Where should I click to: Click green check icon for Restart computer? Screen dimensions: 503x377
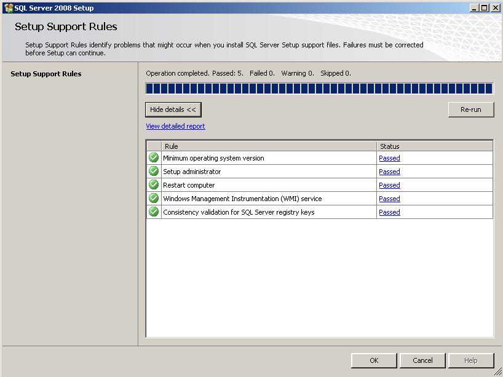pyautogui.click(x=154, y=185)
